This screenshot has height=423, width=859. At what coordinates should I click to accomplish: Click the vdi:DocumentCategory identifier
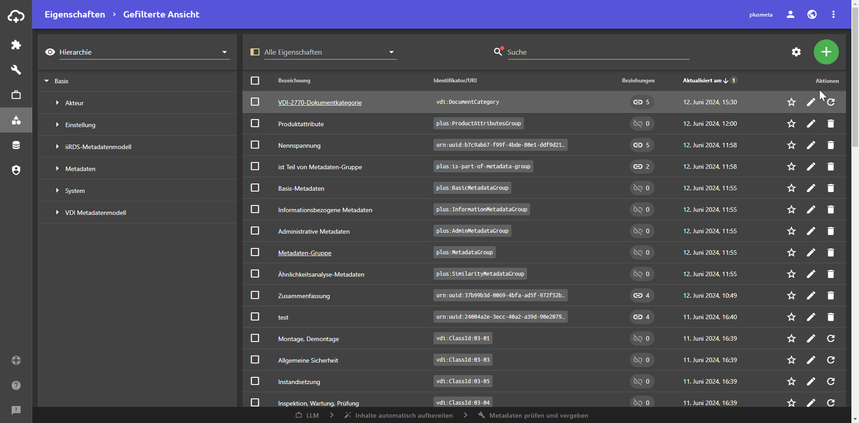[x=468, y=102]
